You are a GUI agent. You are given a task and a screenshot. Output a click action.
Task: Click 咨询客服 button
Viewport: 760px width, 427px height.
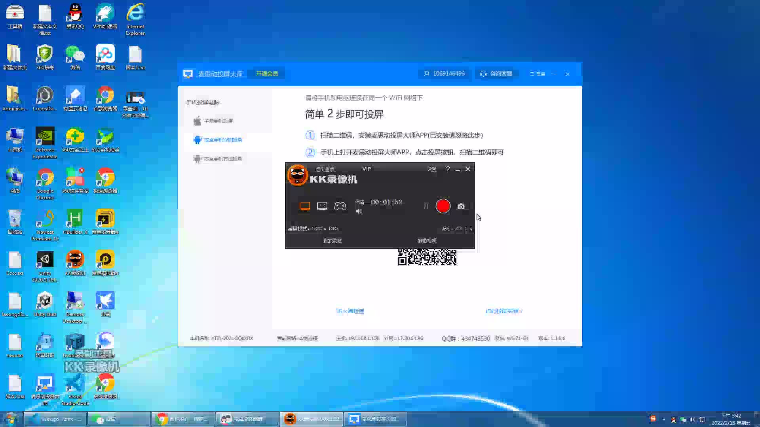tap(496, 74)
